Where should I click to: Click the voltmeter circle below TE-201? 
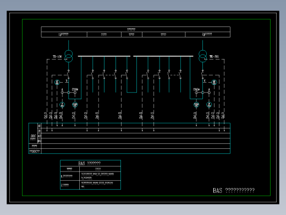214,82
